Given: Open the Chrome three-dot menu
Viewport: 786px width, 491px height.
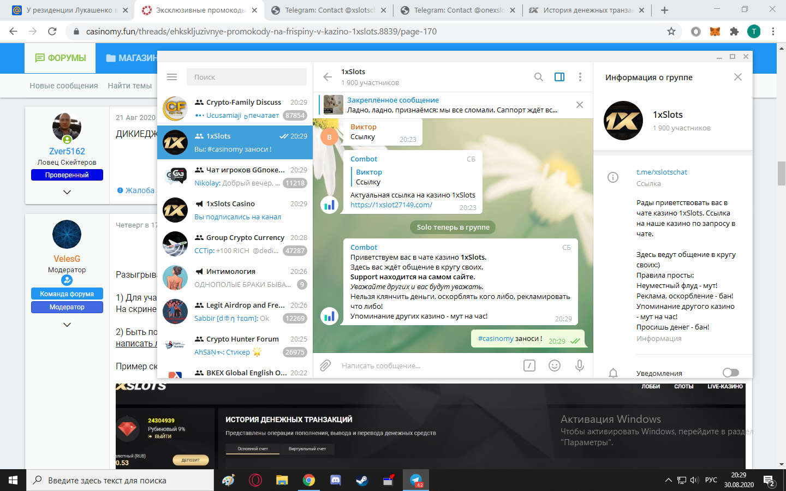Looking at the screenshot, I should pyautogui.click(x=773, y=32).
